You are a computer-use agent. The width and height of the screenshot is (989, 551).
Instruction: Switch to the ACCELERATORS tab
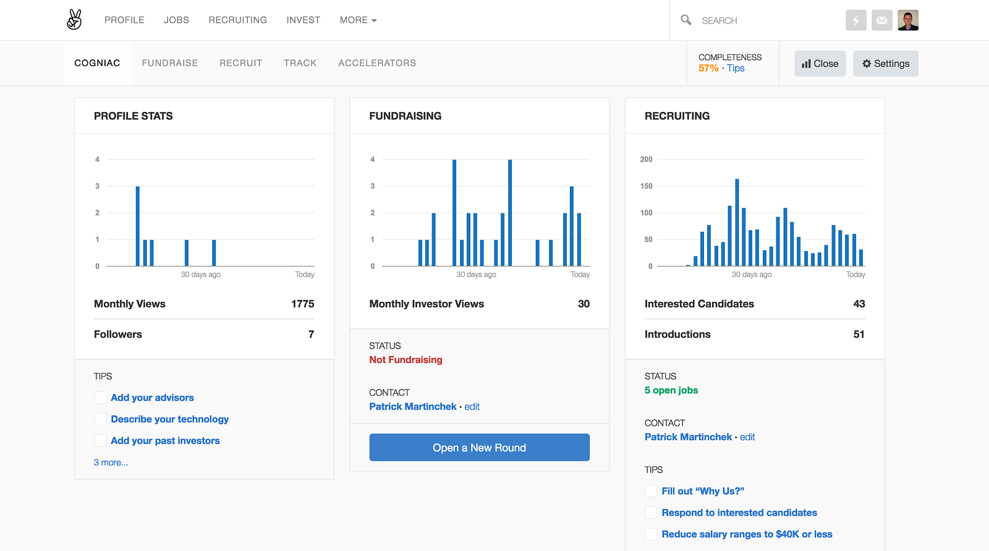coord(377,63)
